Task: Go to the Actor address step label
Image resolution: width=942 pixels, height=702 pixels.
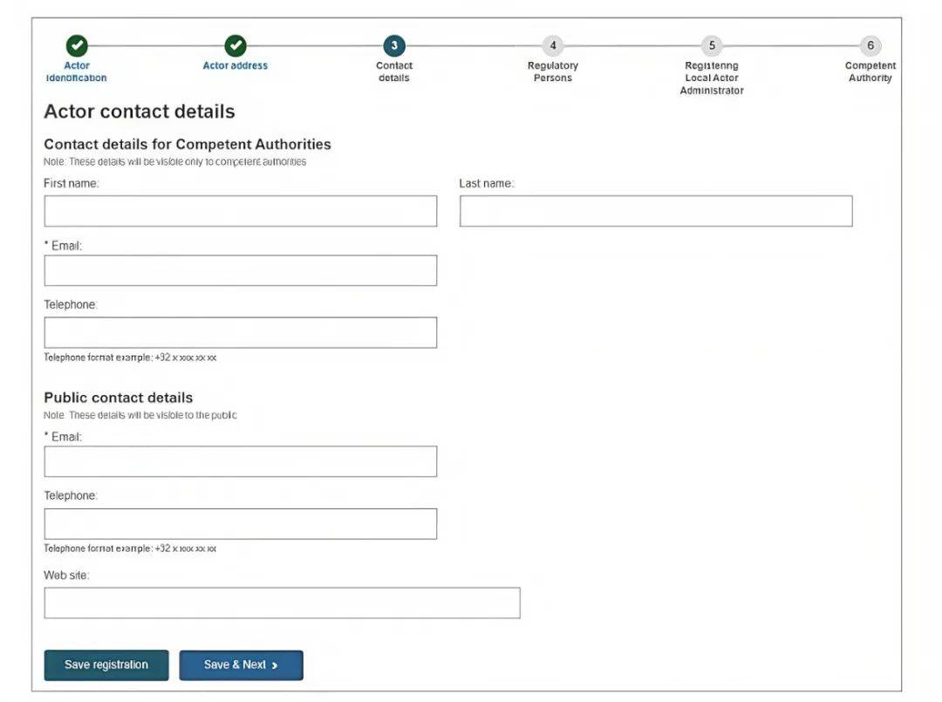Action: [x=235, y=65]
